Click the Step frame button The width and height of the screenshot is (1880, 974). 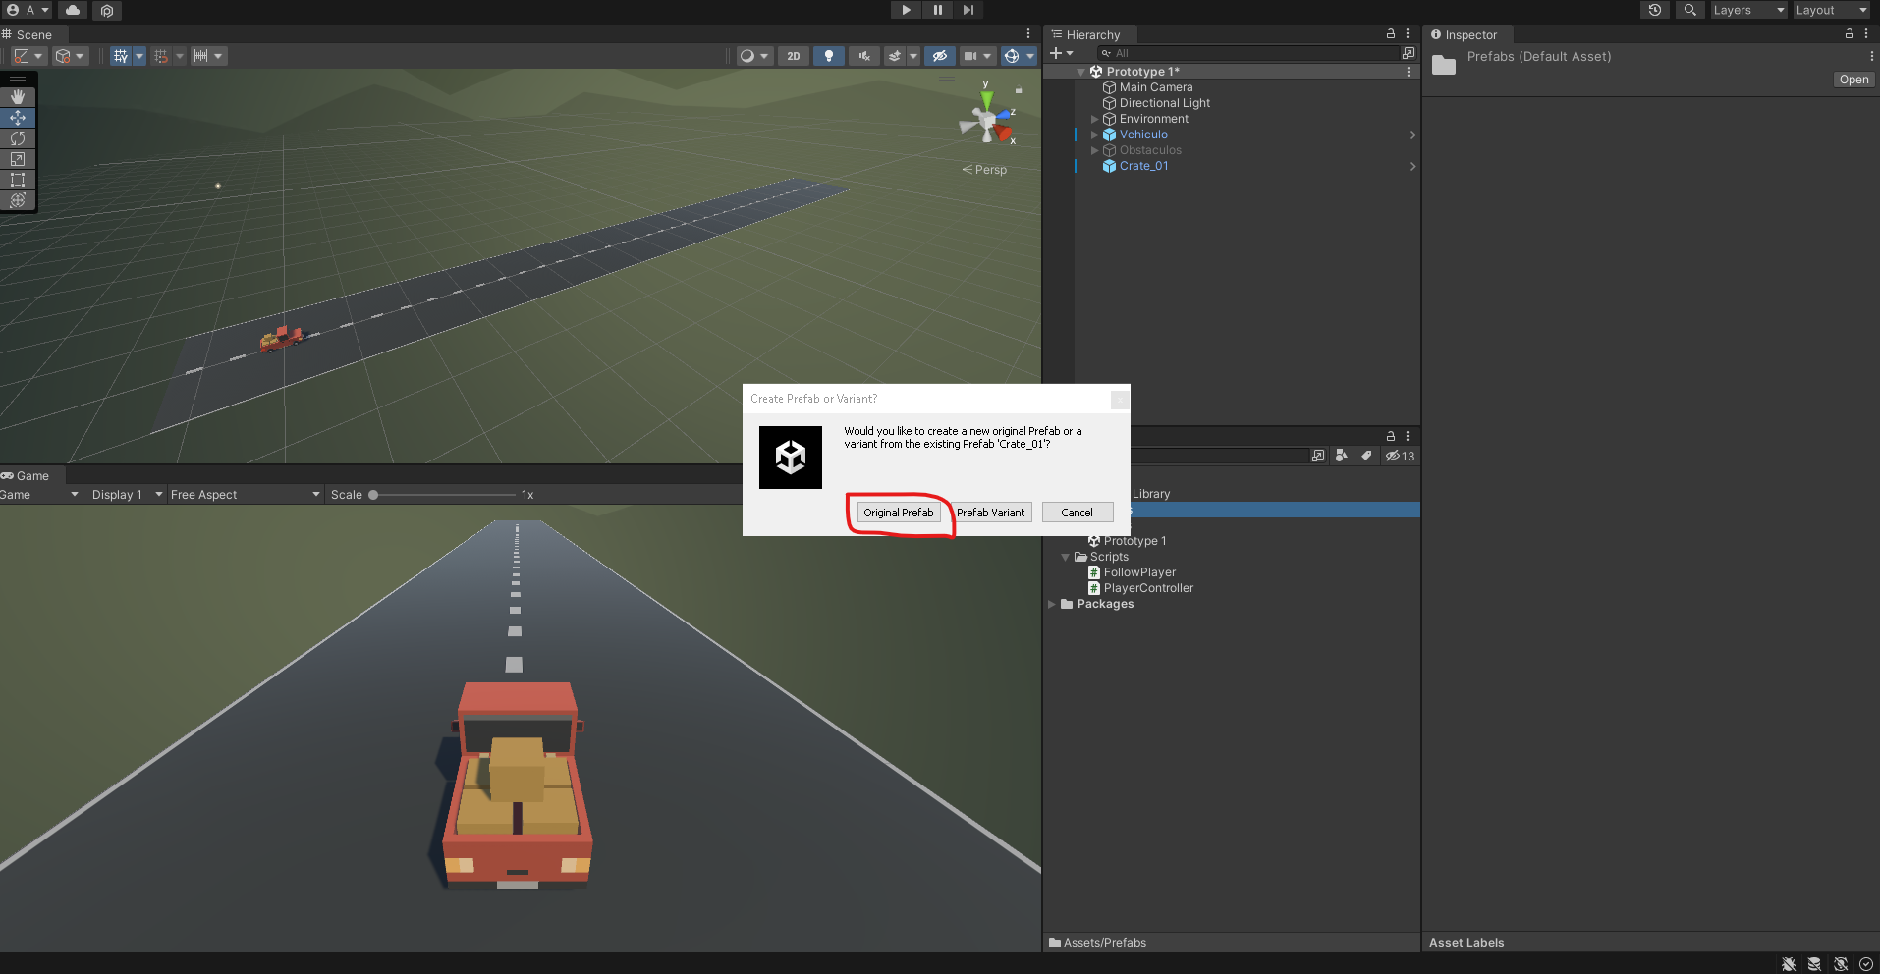click(x=968, y=10)
